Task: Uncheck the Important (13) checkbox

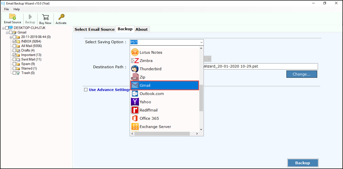Action: pos(14,55)
